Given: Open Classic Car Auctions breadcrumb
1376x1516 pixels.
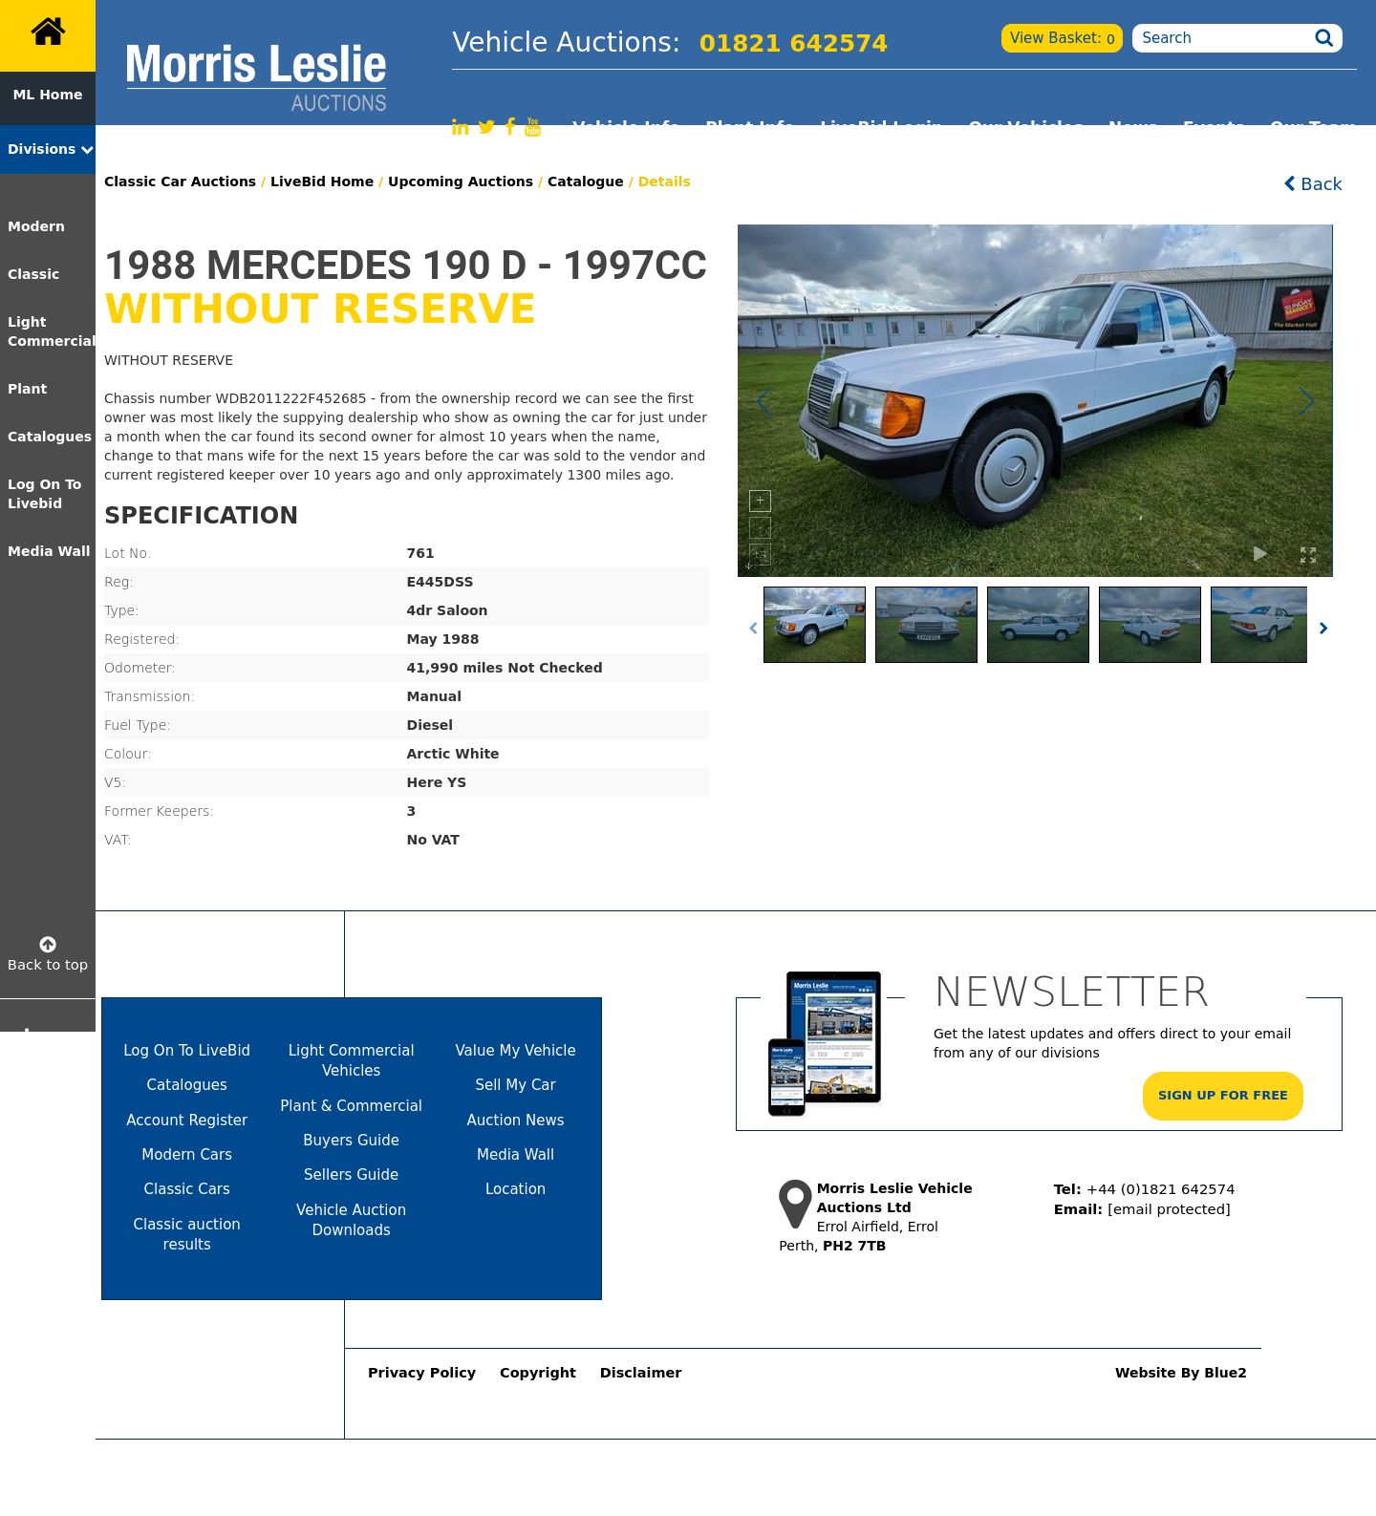Looking at the screenshot, I should point(180,181).
